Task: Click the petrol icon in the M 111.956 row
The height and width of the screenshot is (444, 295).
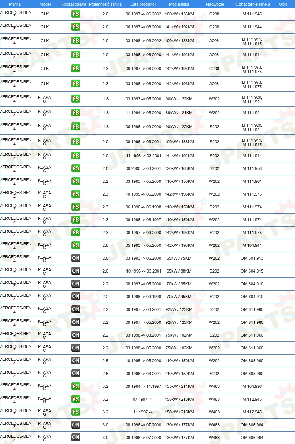Action: tap(76, 168)
